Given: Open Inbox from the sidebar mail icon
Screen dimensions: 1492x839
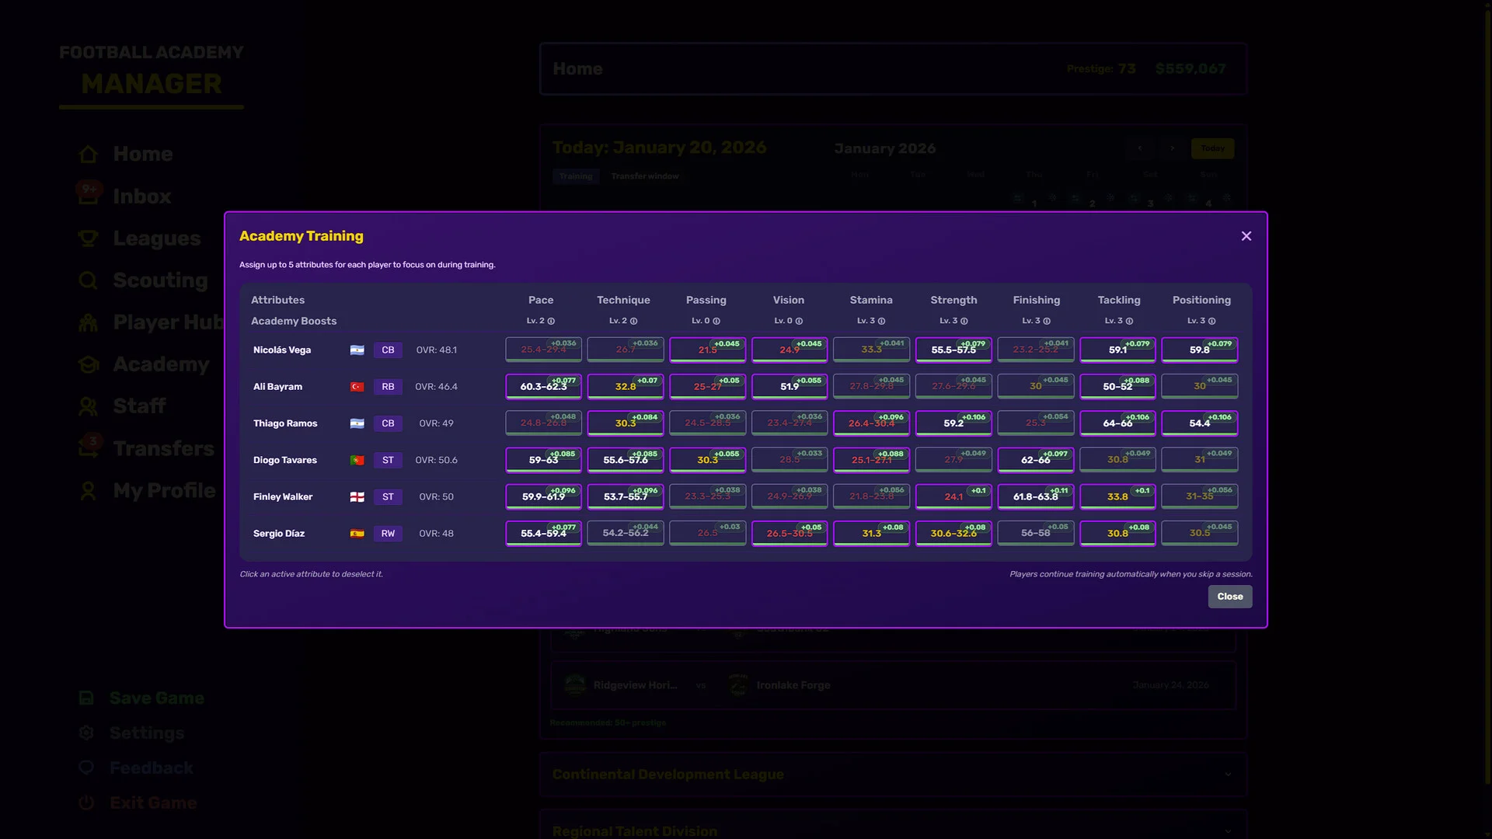Looking at the screenshot, I should point(88,197).
